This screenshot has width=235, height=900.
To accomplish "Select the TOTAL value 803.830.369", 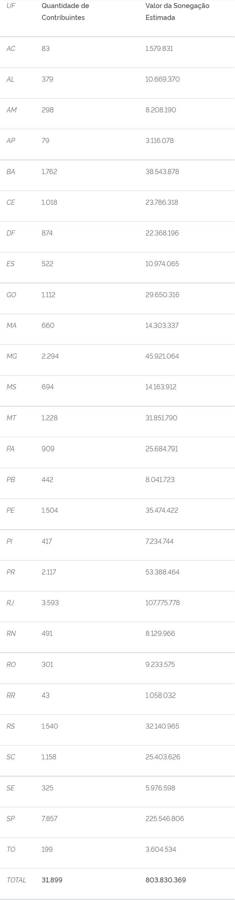I will pos(166,880).
